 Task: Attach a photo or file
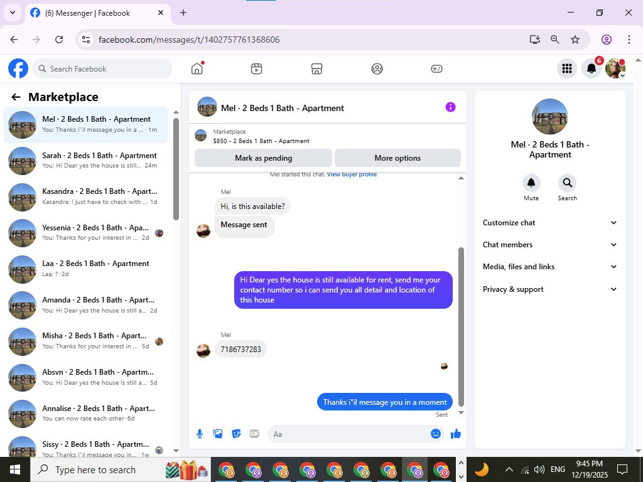pyautogui.click(x=218, y=434)
